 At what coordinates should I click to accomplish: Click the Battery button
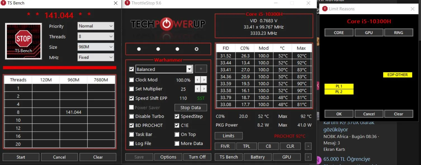point(258,157)
